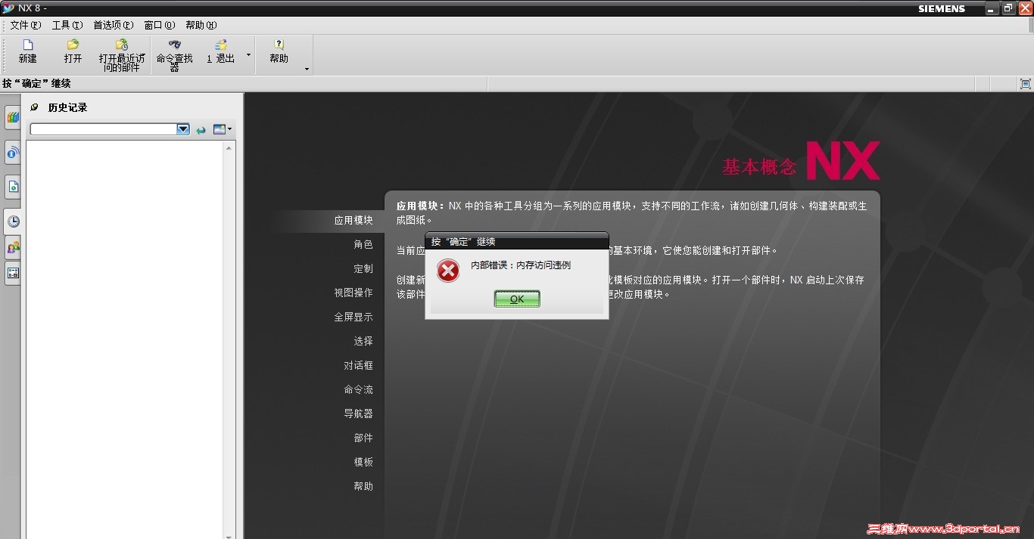Select the 全屏显示 concept tab

[353, 318]
